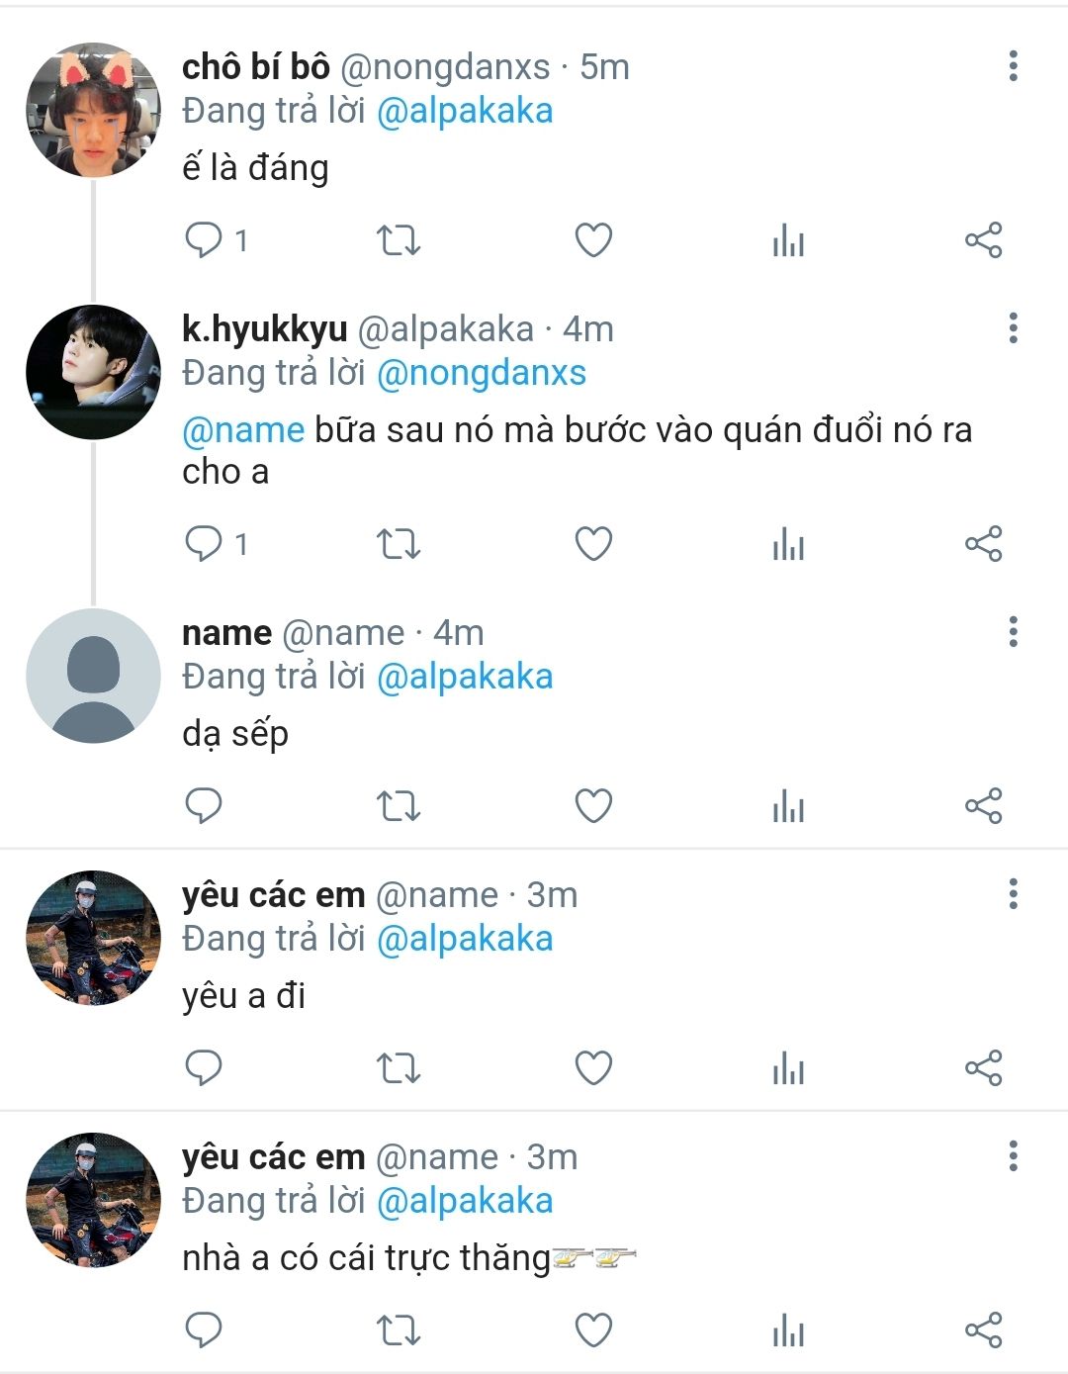The height and width of the screenshot is (1374, 1068).
Task: Open more options for chô bí bô's tweet
Action: tap(1013, 65)
